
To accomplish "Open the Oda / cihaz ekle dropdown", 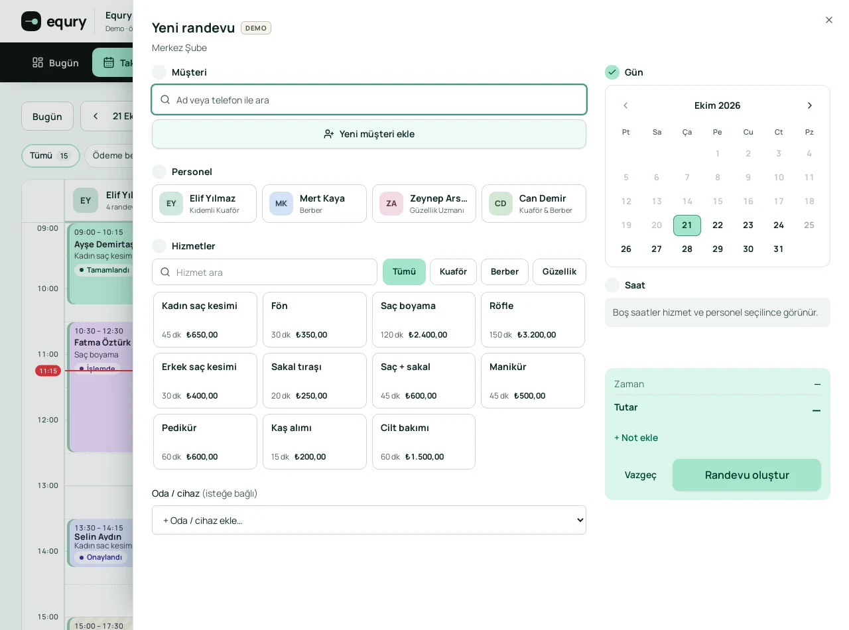I will point(369,520).
